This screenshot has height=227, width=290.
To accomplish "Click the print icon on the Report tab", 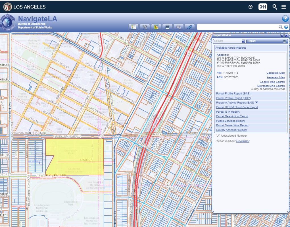I will (x=284, y=41).
